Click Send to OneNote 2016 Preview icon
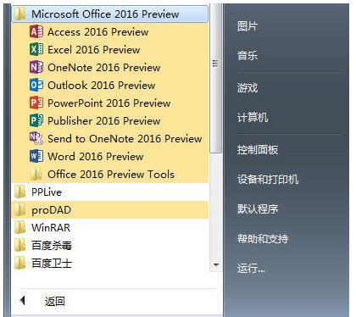This screenshot has height=317, width=356. coord(36,138)
